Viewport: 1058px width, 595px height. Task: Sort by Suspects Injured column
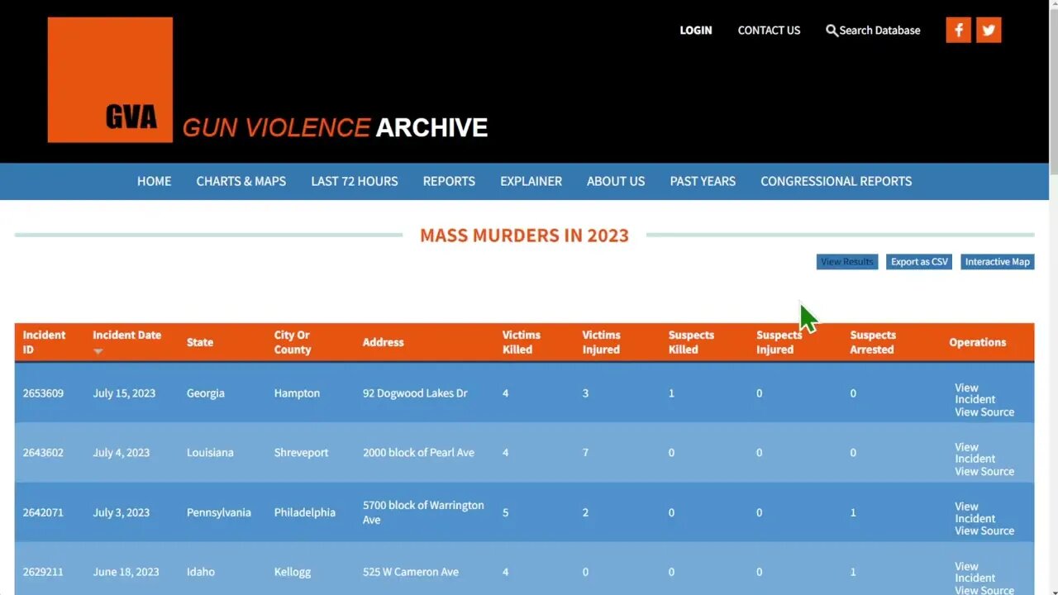click(779, 342)
